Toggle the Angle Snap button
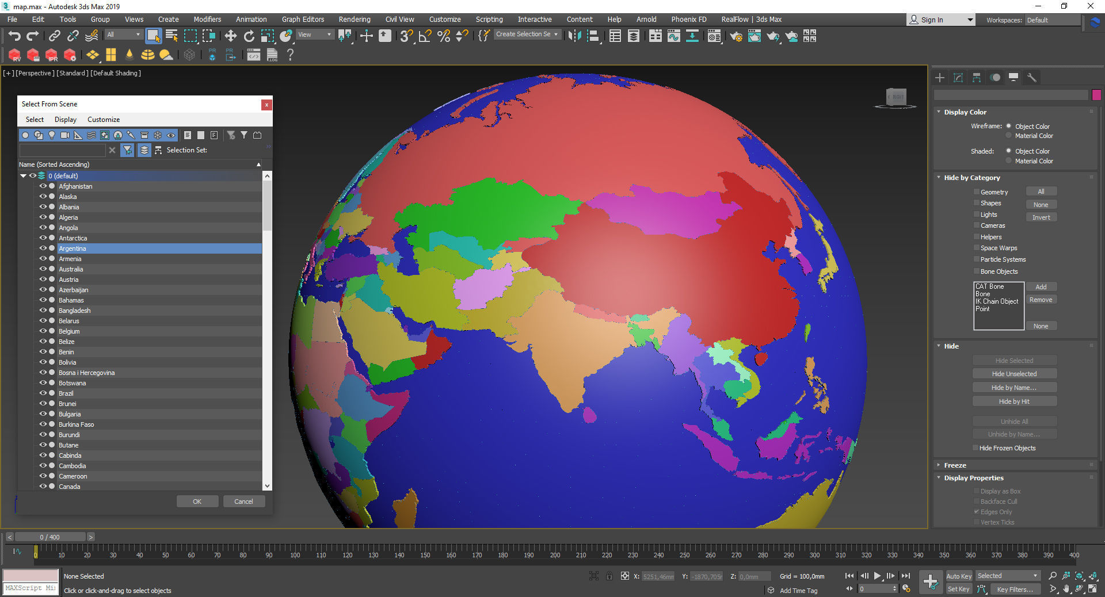The width and height of the screenshot is (1105, 597). pos(425,36)
